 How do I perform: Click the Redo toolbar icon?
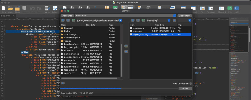(x=39, y=8)
